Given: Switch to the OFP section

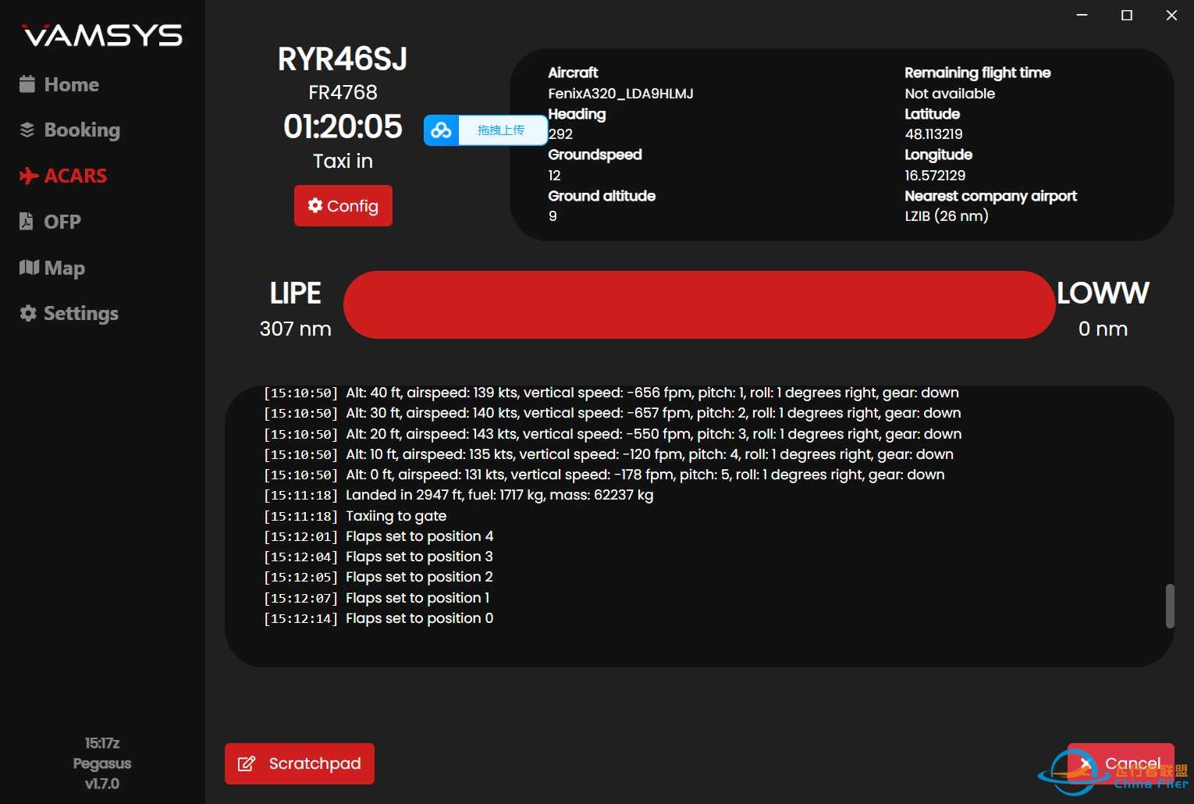Looking at the screenshot, I should (50, 222).
